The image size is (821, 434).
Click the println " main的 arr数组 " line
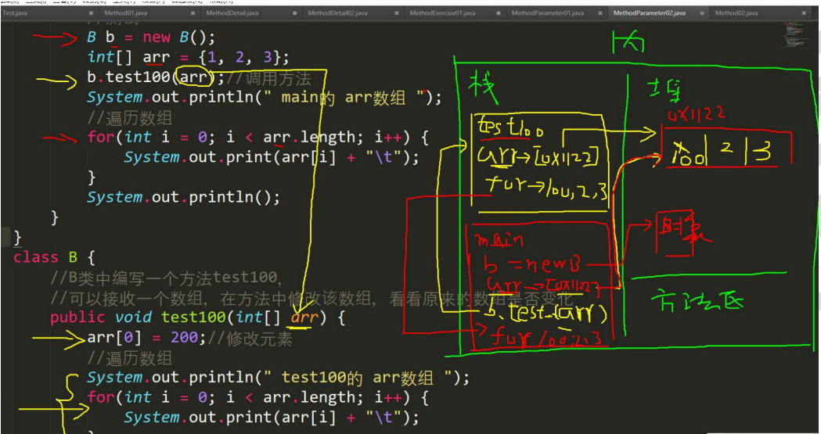tap(265, 98)
